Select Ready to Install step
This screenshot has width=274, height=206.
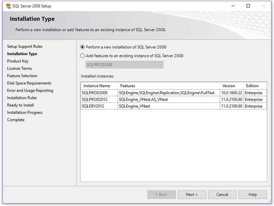(20, 105)
